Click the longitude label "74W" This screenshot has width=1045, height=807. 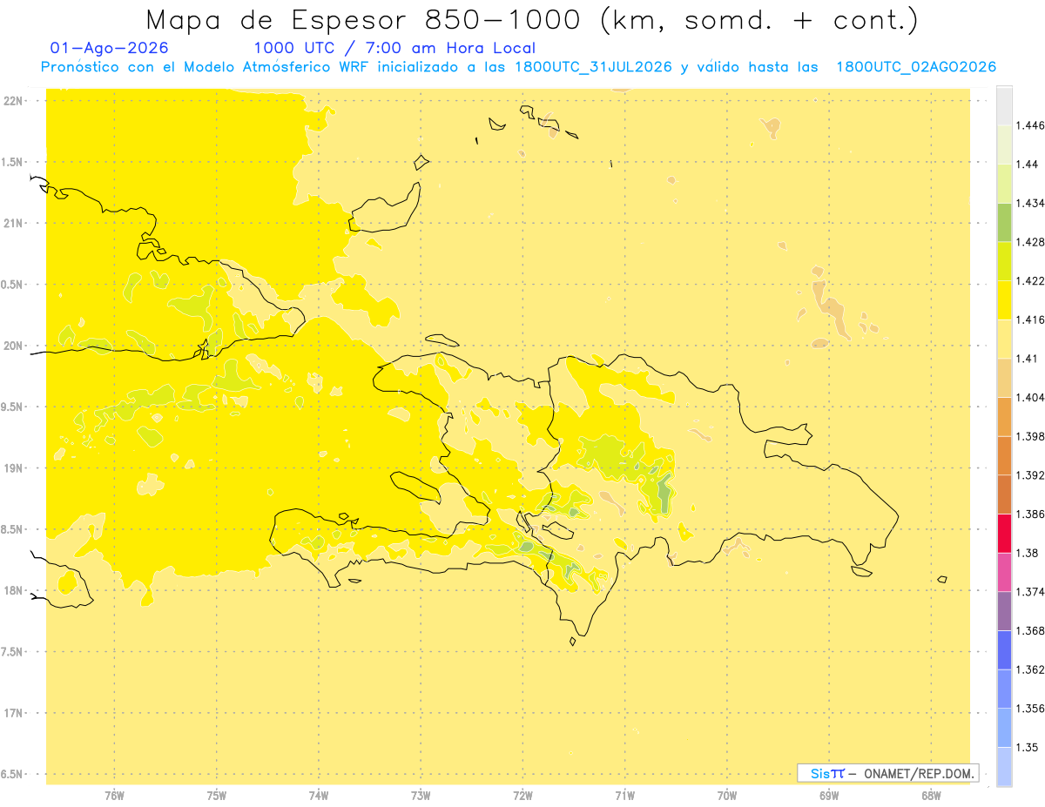(318, 796)
